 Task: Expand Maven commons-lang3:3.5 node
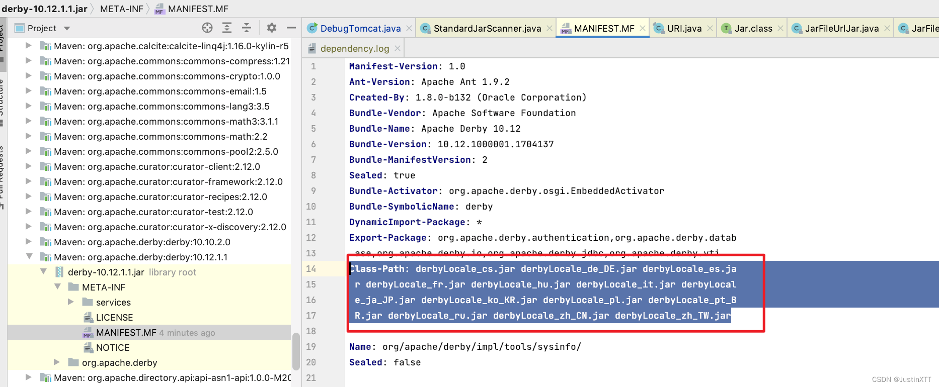point(29,106)
